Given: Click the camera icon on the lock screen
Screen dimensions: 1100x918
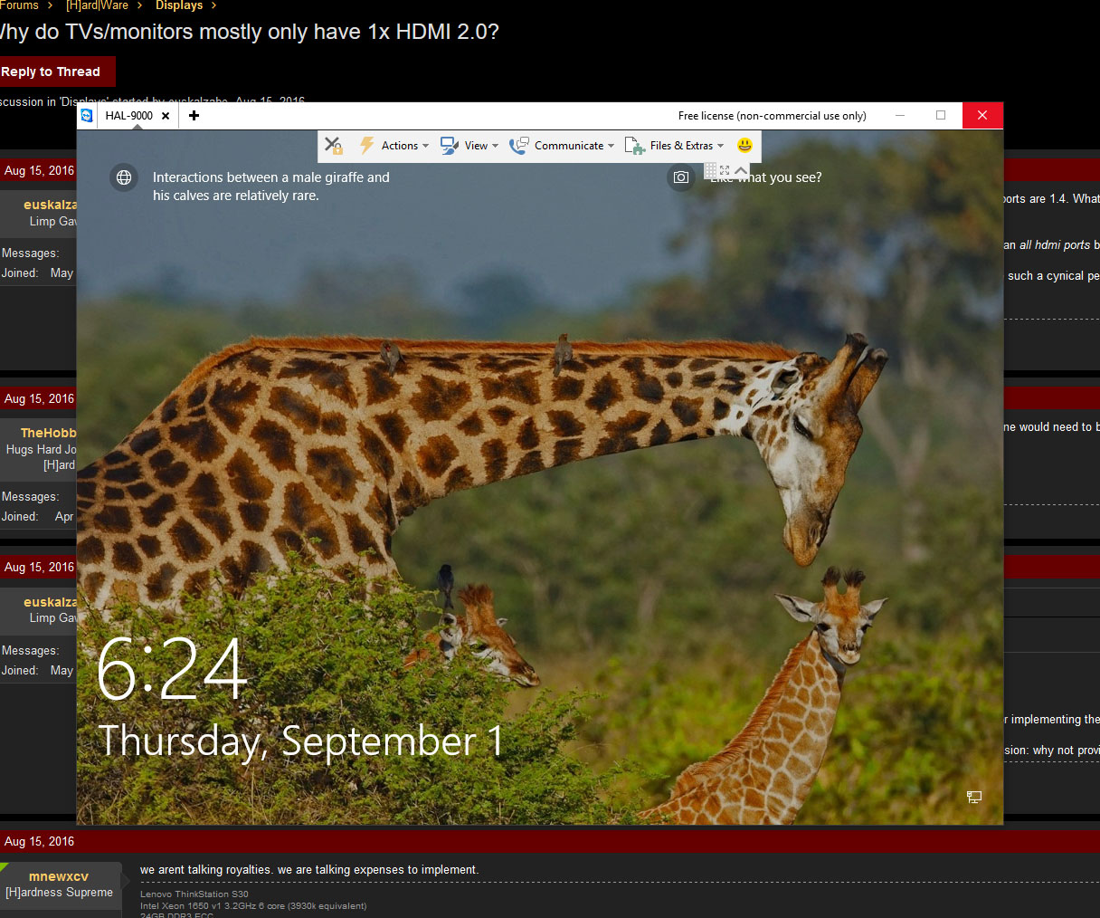Looking at the screenshot, I should click(x=681, y=177).
